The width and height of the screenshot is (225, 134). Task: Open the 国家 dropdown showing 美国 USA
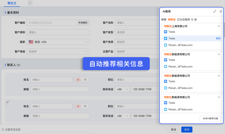pyautogui.click(x=58, y=42)
